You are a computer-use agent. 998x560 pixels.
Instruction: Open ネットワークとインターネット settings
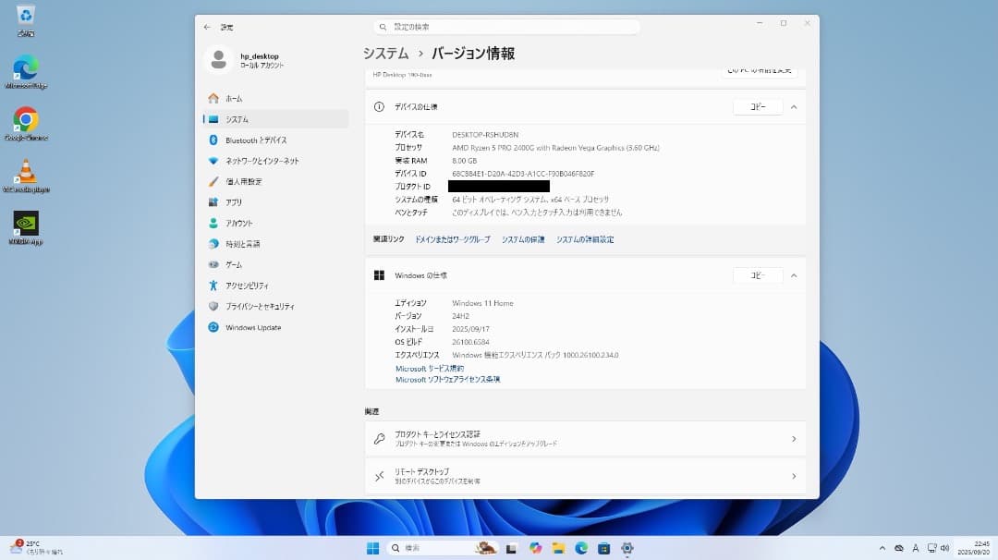click(x=273, y=160)
